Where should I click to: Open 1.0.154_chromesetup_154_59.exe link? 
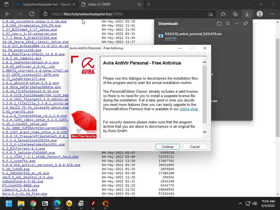pos(31,25)
